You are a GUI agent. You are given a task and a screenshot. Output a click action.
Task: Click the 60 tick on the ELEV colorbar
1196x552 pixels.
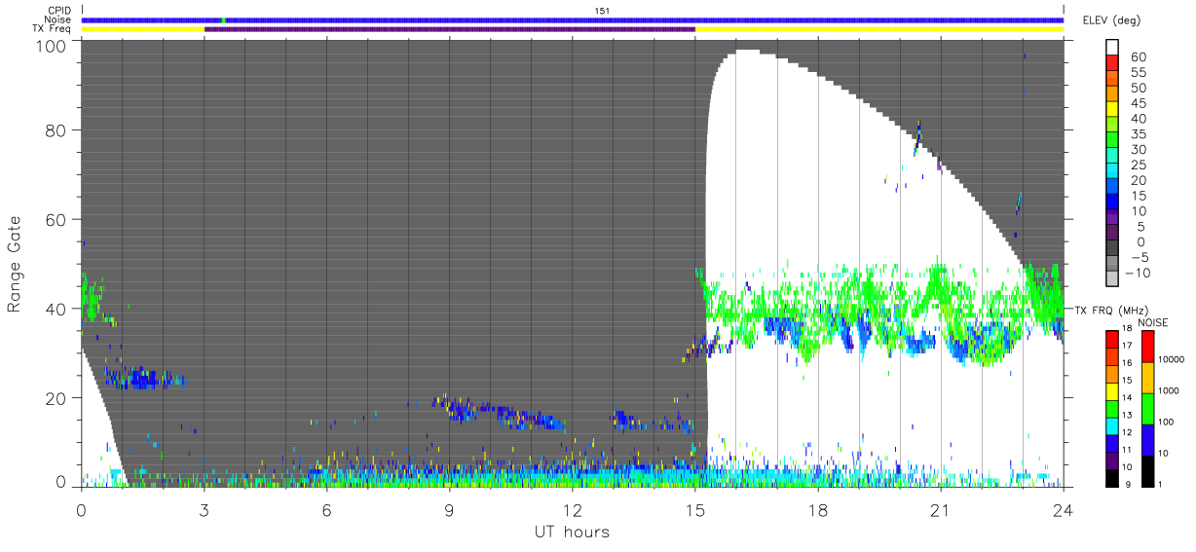point(1137,57)
